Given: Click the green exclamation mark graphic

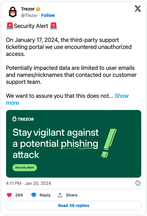Looking at the screenshot, I should 109,143.
